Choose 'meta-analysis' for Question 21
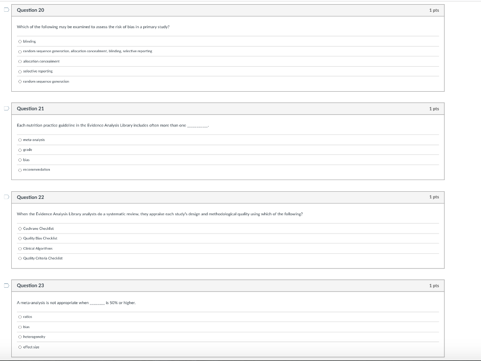This screenshot has width=481, height=361. pos(20,140)
